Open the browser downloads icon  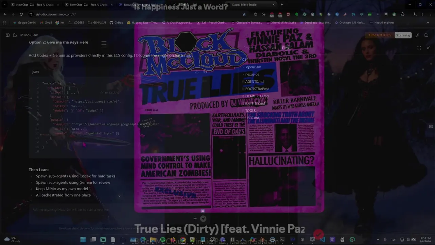[x=415, y=14]
